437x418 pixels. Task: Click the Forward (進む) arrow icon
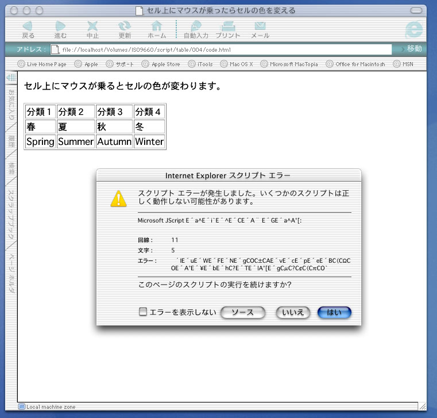[60, 26]
